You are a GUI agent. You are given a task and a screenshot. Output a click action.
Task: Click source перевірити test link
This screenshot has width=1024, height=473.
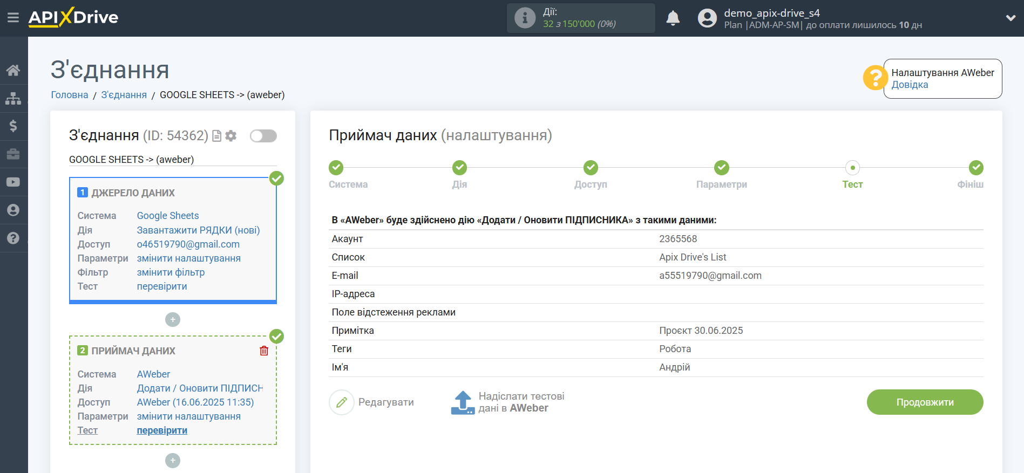pyautogui.click(x=162, y=286)
